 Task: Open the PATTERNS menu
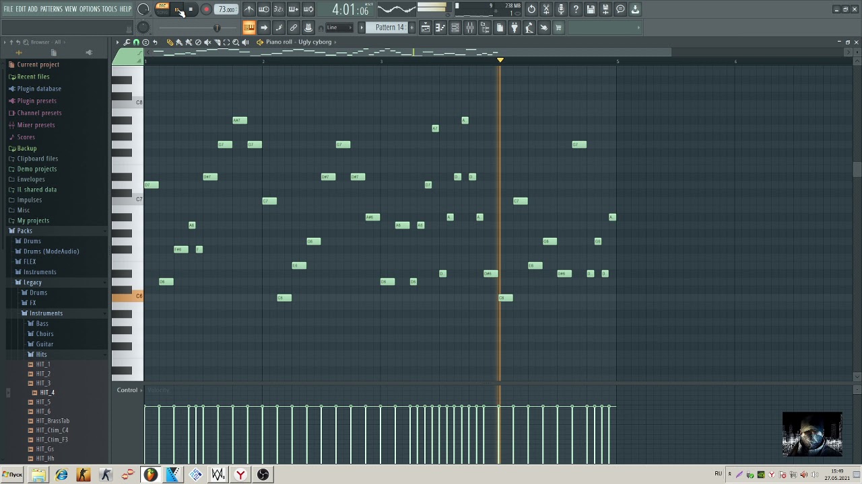click(x=51, y=9)
